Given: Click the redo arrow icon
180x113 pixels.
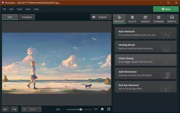Looking at the screenshot, I should (x=14, y=109).
